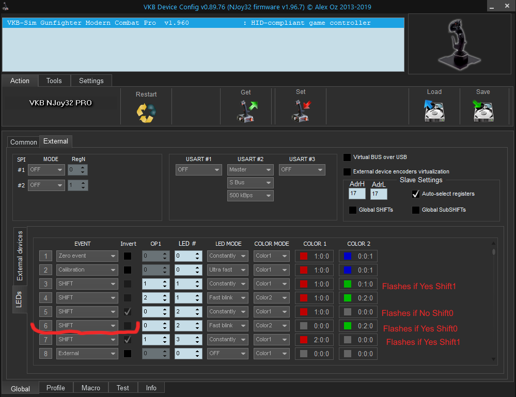Click gray Color 1 swatch in row 8
The height and width of the screenshot is (397, 516).
(304, 354)
